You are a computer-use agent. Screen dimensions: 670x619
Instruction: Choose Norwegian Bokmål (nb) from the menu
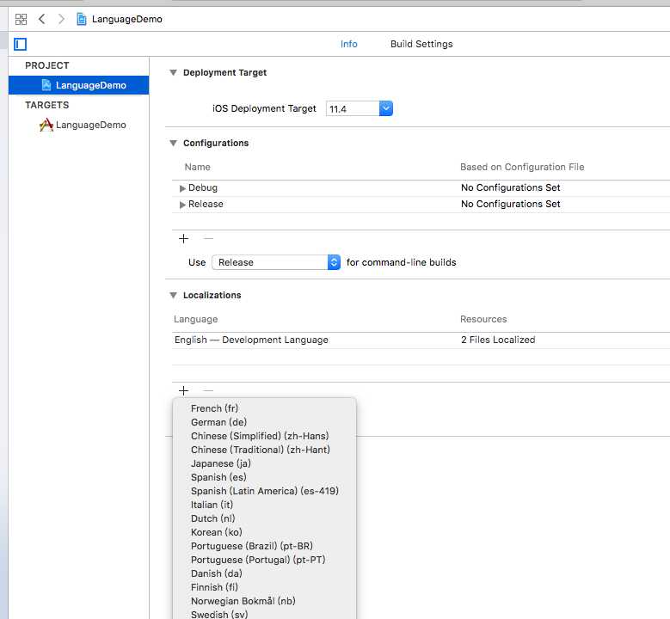[x=264, y=601]
